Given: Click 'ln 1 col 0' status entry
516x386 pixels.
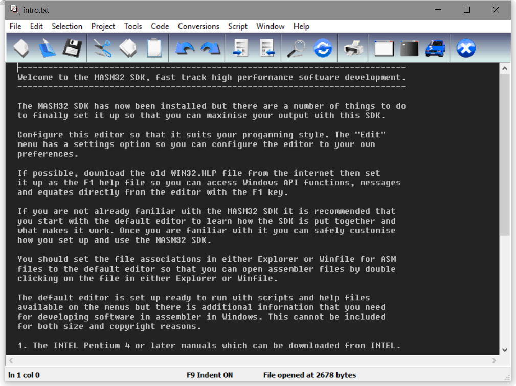Looking at the screenshot, I should (24, 375).
